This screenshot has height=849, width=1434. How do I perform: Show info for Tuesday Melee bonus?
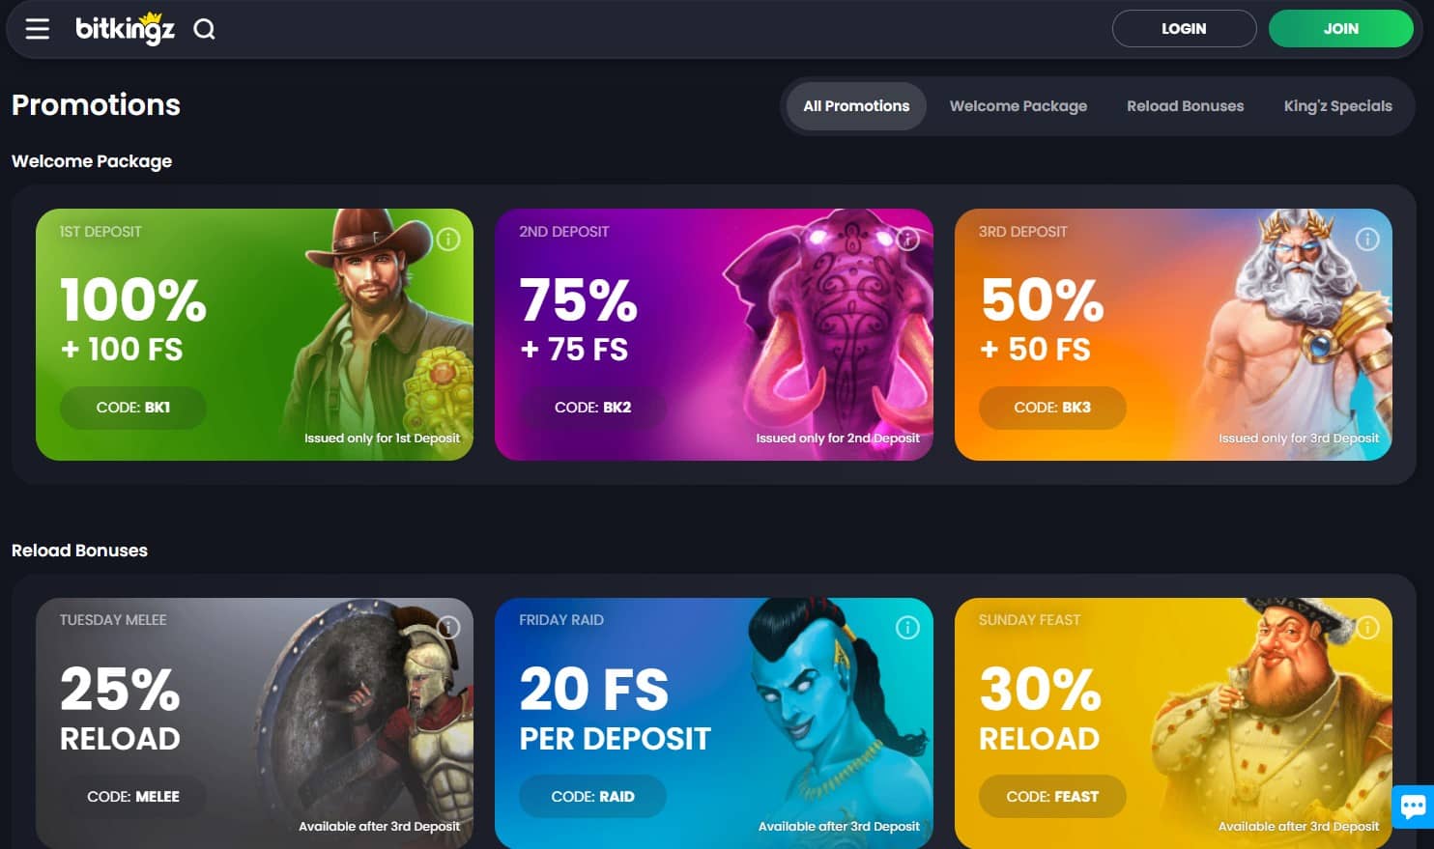(x=448, y=628)
